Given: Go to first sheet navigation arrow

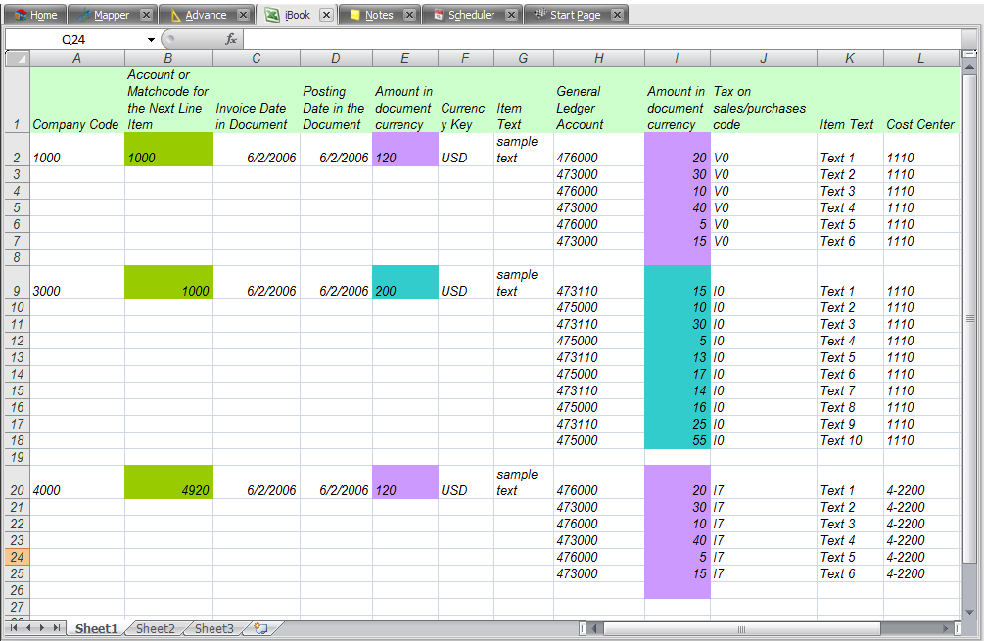Looking at the screenshot, I should 14,628.
